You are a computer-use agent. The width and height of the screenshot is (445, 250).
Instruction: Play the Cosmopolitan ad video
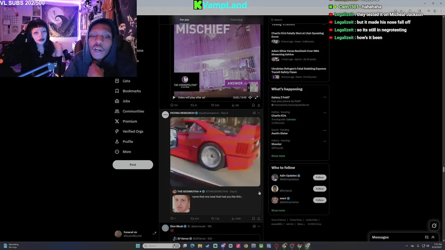pos(174,98)
